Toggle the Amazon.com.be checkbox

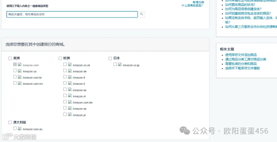[x=65, y=102]
